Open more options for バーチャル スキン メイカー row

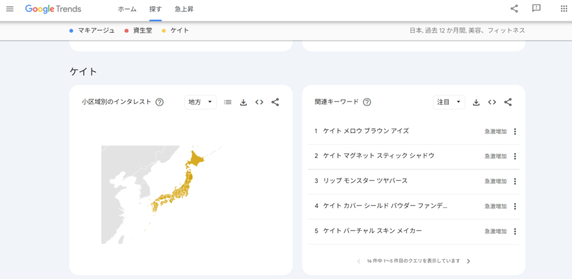click(x=515, y=231)
